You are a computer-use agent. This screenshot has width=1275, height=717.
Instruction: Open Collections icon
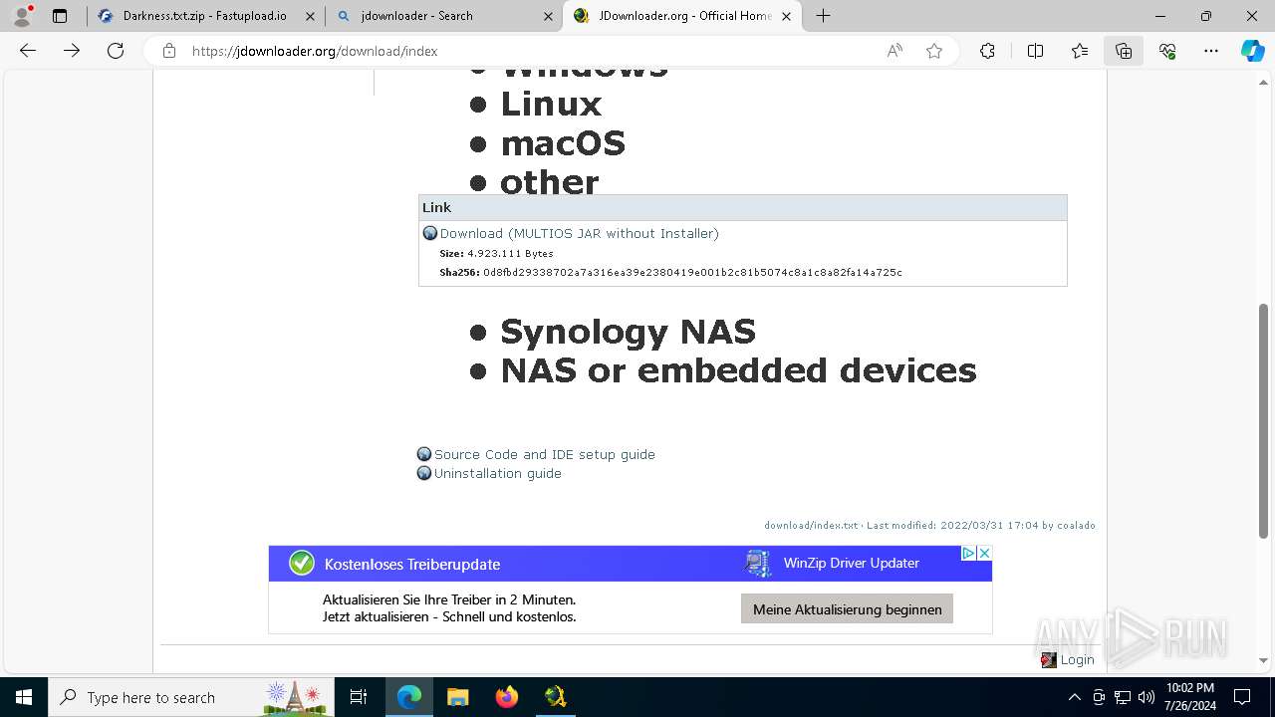[1124, 51]
